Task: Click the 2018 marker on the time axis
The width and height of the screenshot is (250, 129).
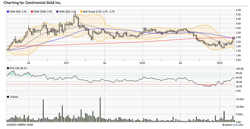Action: coord(142,63)
